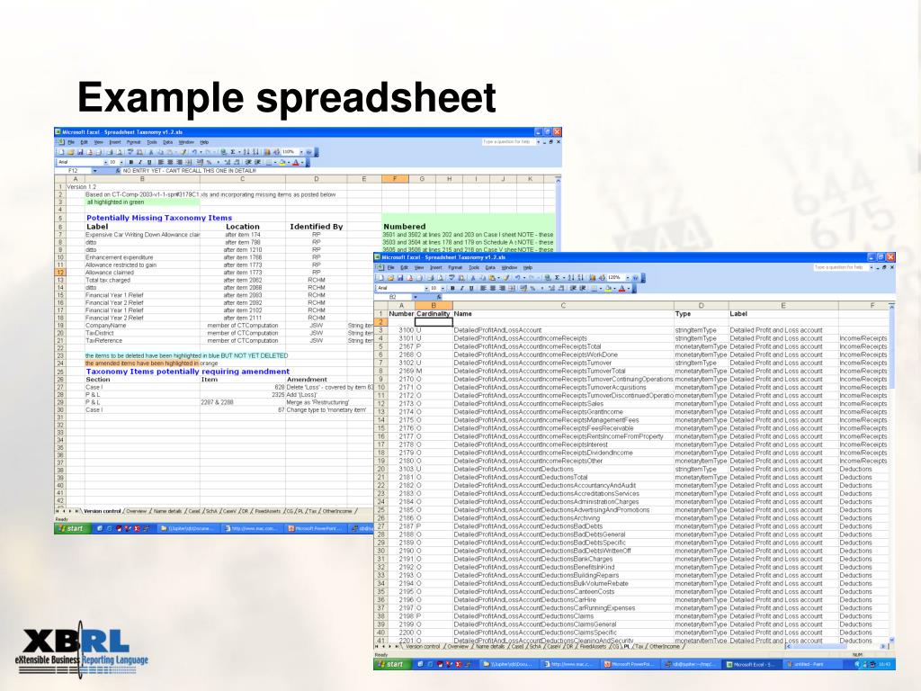This screenshot has width=921, height=691.
Task: Click AutoSum sigma icon in back Excel window
Action: [233, 152]
